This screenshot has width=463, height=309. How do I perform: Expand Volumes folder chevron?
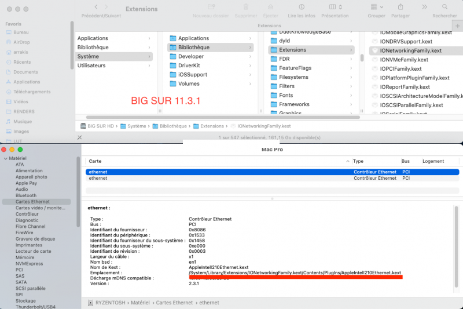point(250,83)
